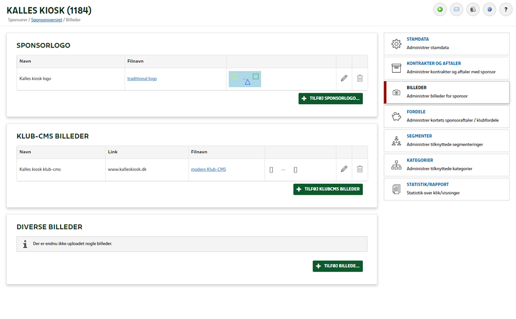Click the green back arrow icon

pos(440,10)
